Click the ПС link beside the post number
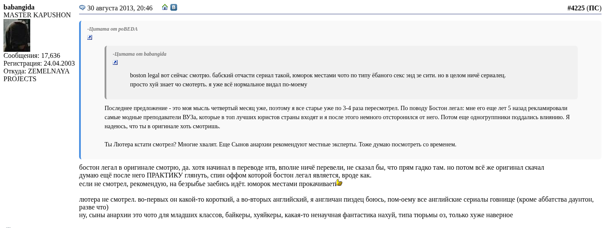Image resolution: width=605 pixels, height=228 pixels. [593, 8]
